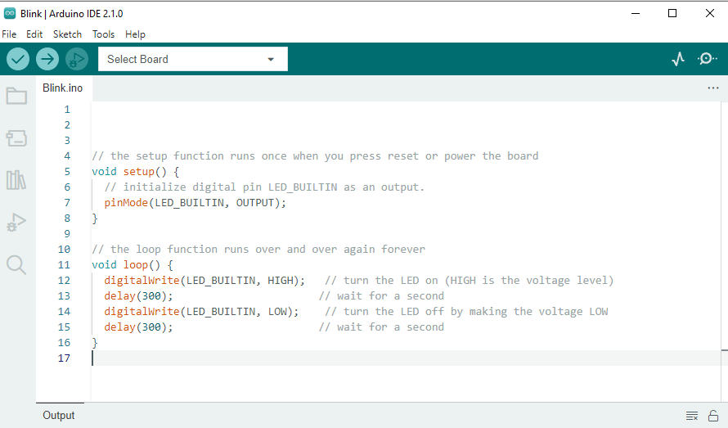Click the 'turn the LED off' comment
728x428 pixels.
tap(466, 311)
